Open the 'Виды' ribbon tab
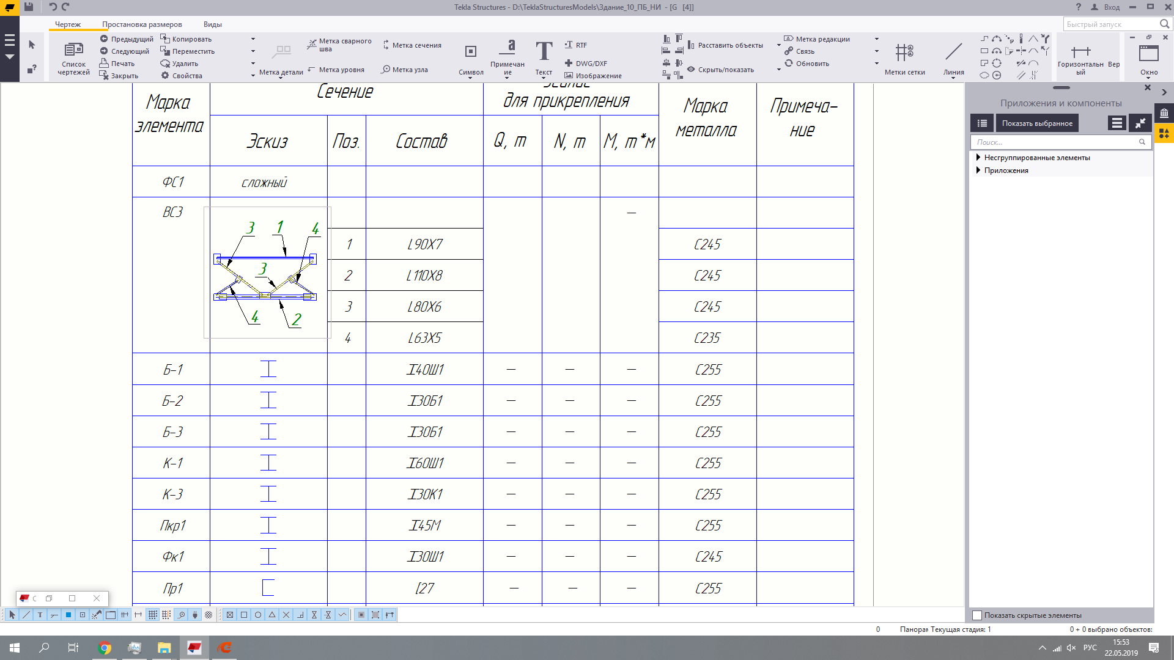The width and height of the screenshot is (1174, 660). pos(212,24)
